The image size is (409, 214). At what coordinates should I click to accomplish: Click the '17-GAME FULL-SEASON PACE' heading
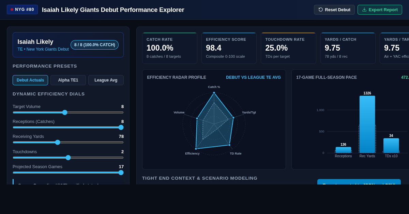327,77
